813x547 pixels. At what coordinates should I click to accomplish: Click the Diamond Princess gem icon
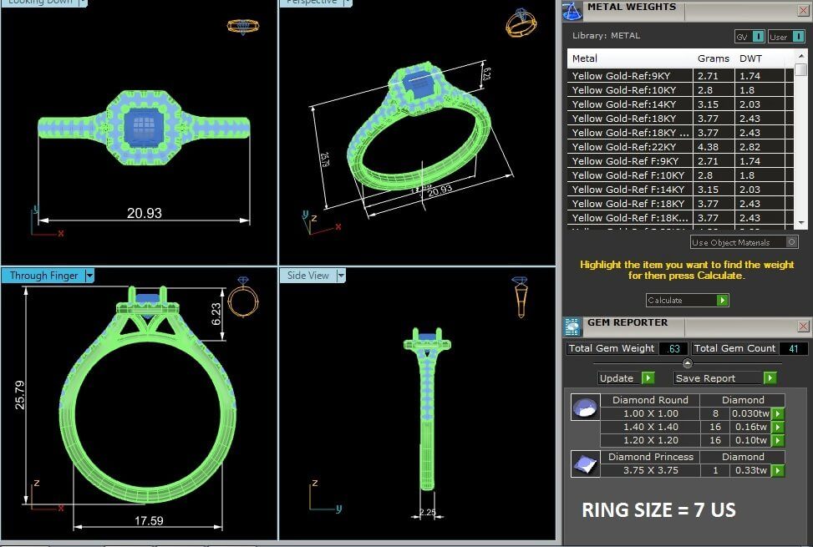[583, 463]
